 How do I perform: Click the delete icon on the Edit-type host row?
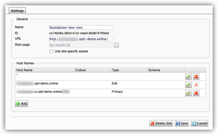pyautogui.click(x=196, y=85)
